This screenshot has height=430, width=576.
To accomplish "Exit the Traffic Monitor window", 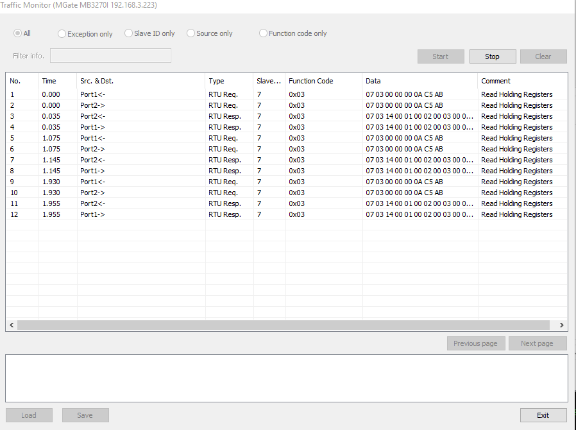I will point(543,415).
